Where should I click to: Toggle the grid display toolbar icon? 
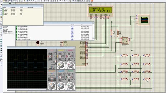click(x=22, y=1)
